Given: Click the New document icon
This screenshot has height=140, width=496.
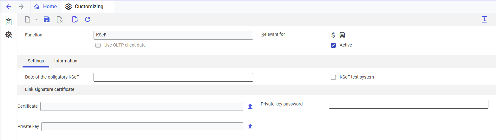Looking at the screenshot, I should click(28, 19).
